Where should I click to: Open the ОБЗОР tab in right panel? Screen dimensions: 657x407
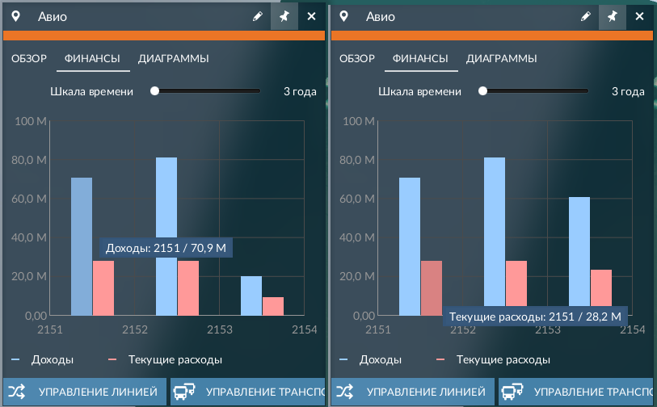(357, 59)
